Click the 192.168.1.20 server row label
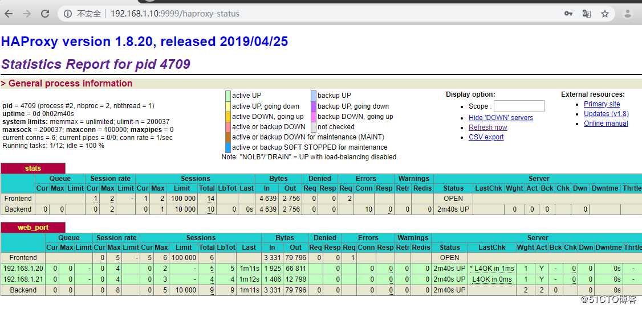 click(23, 269)
